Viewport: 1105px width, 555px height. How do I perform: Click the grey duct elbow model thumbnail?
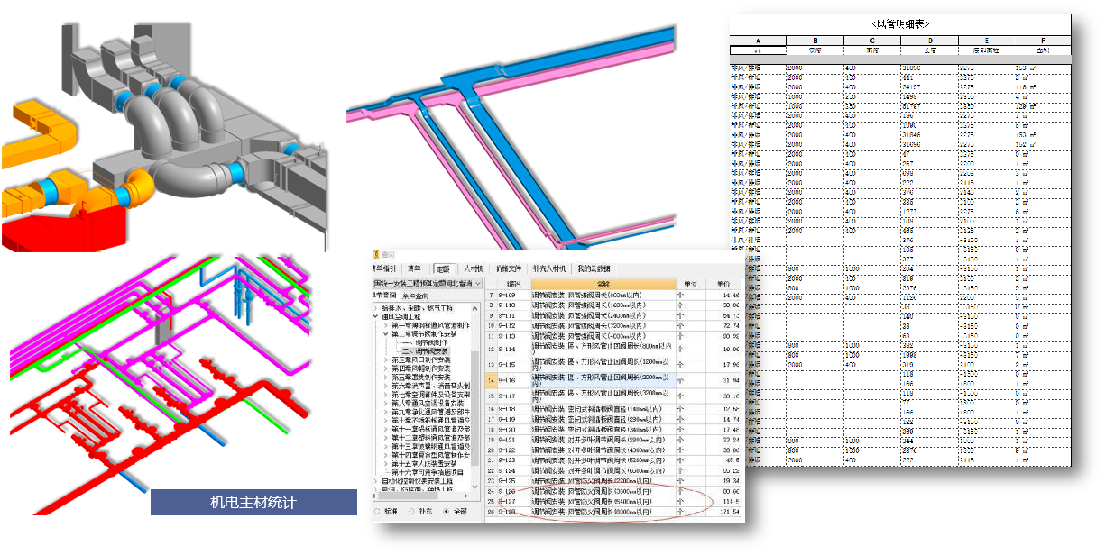pos(162,137)
